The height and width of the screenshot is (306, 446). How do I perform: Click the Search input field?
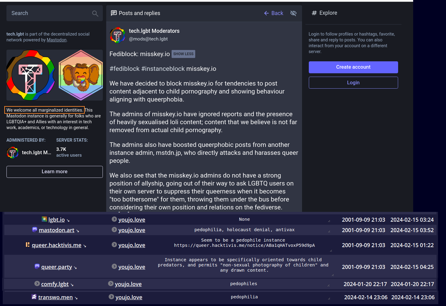tap(55, 13)
